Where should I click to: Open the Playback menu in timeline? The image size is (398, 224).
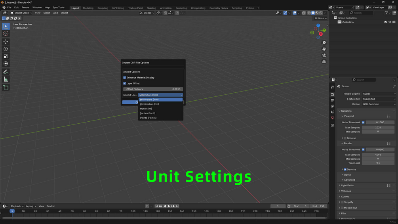(17, 206)
